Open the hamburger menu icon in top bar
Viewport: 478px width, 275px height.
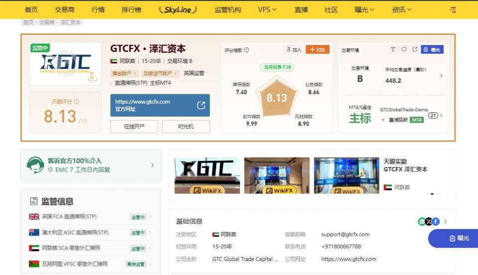[x=453, y=10]
